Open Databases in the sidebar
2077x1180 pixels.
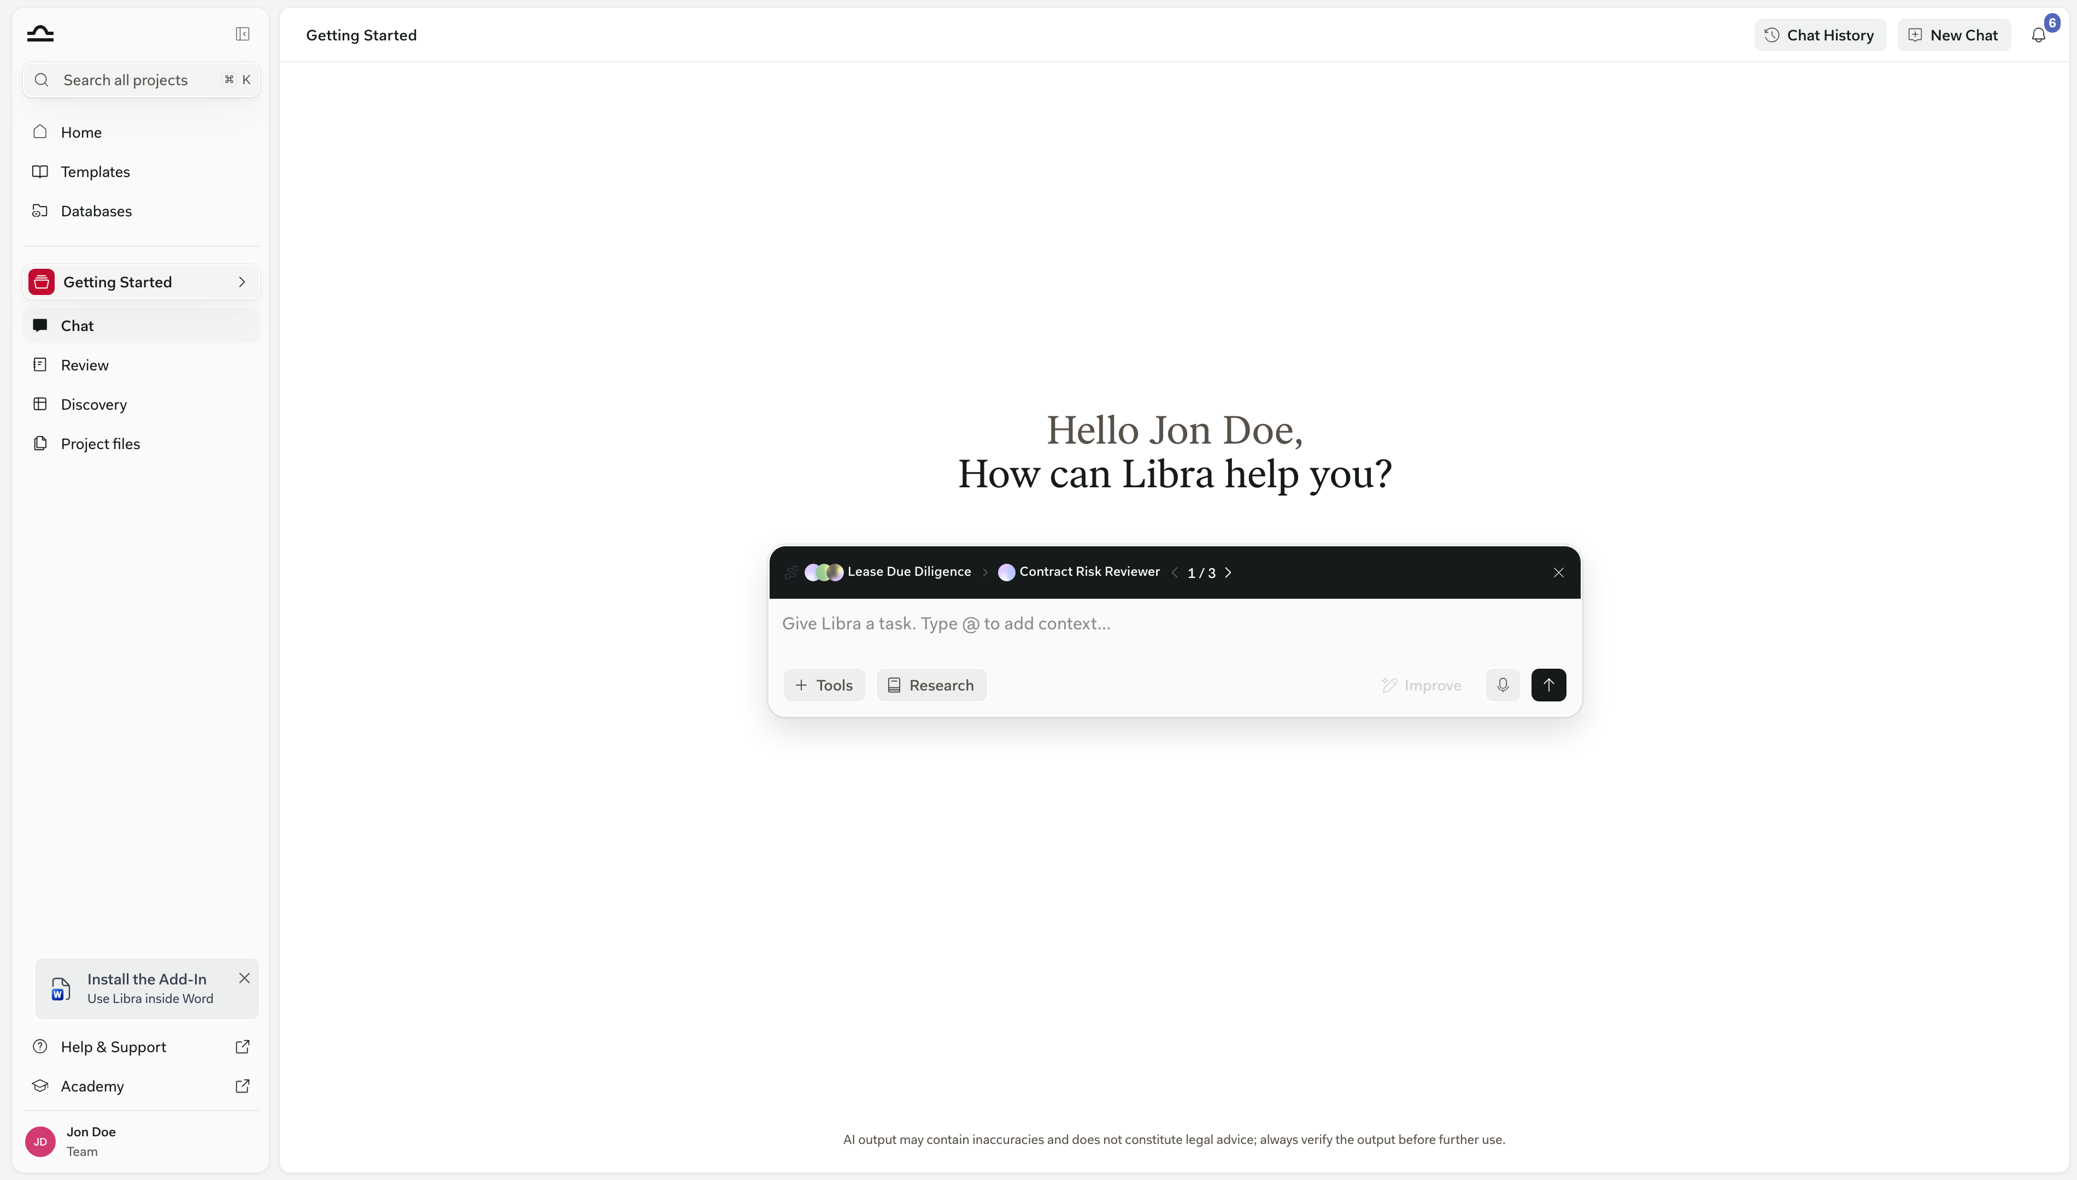point(141,211)
